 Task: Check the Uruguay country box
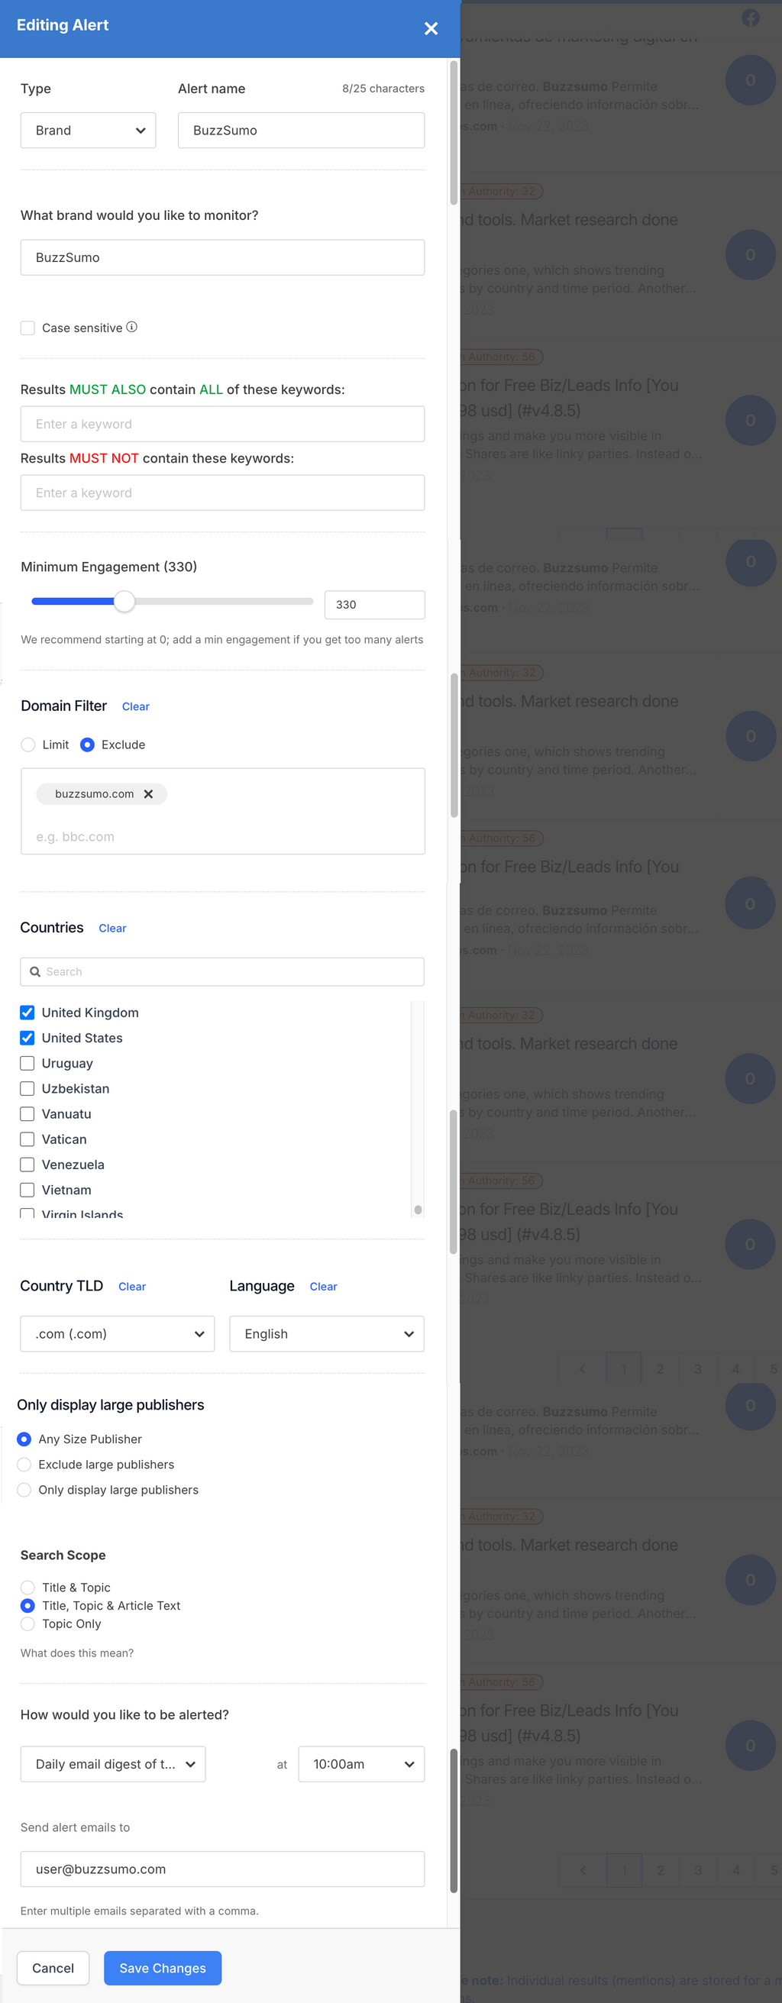coord(27,1063)
